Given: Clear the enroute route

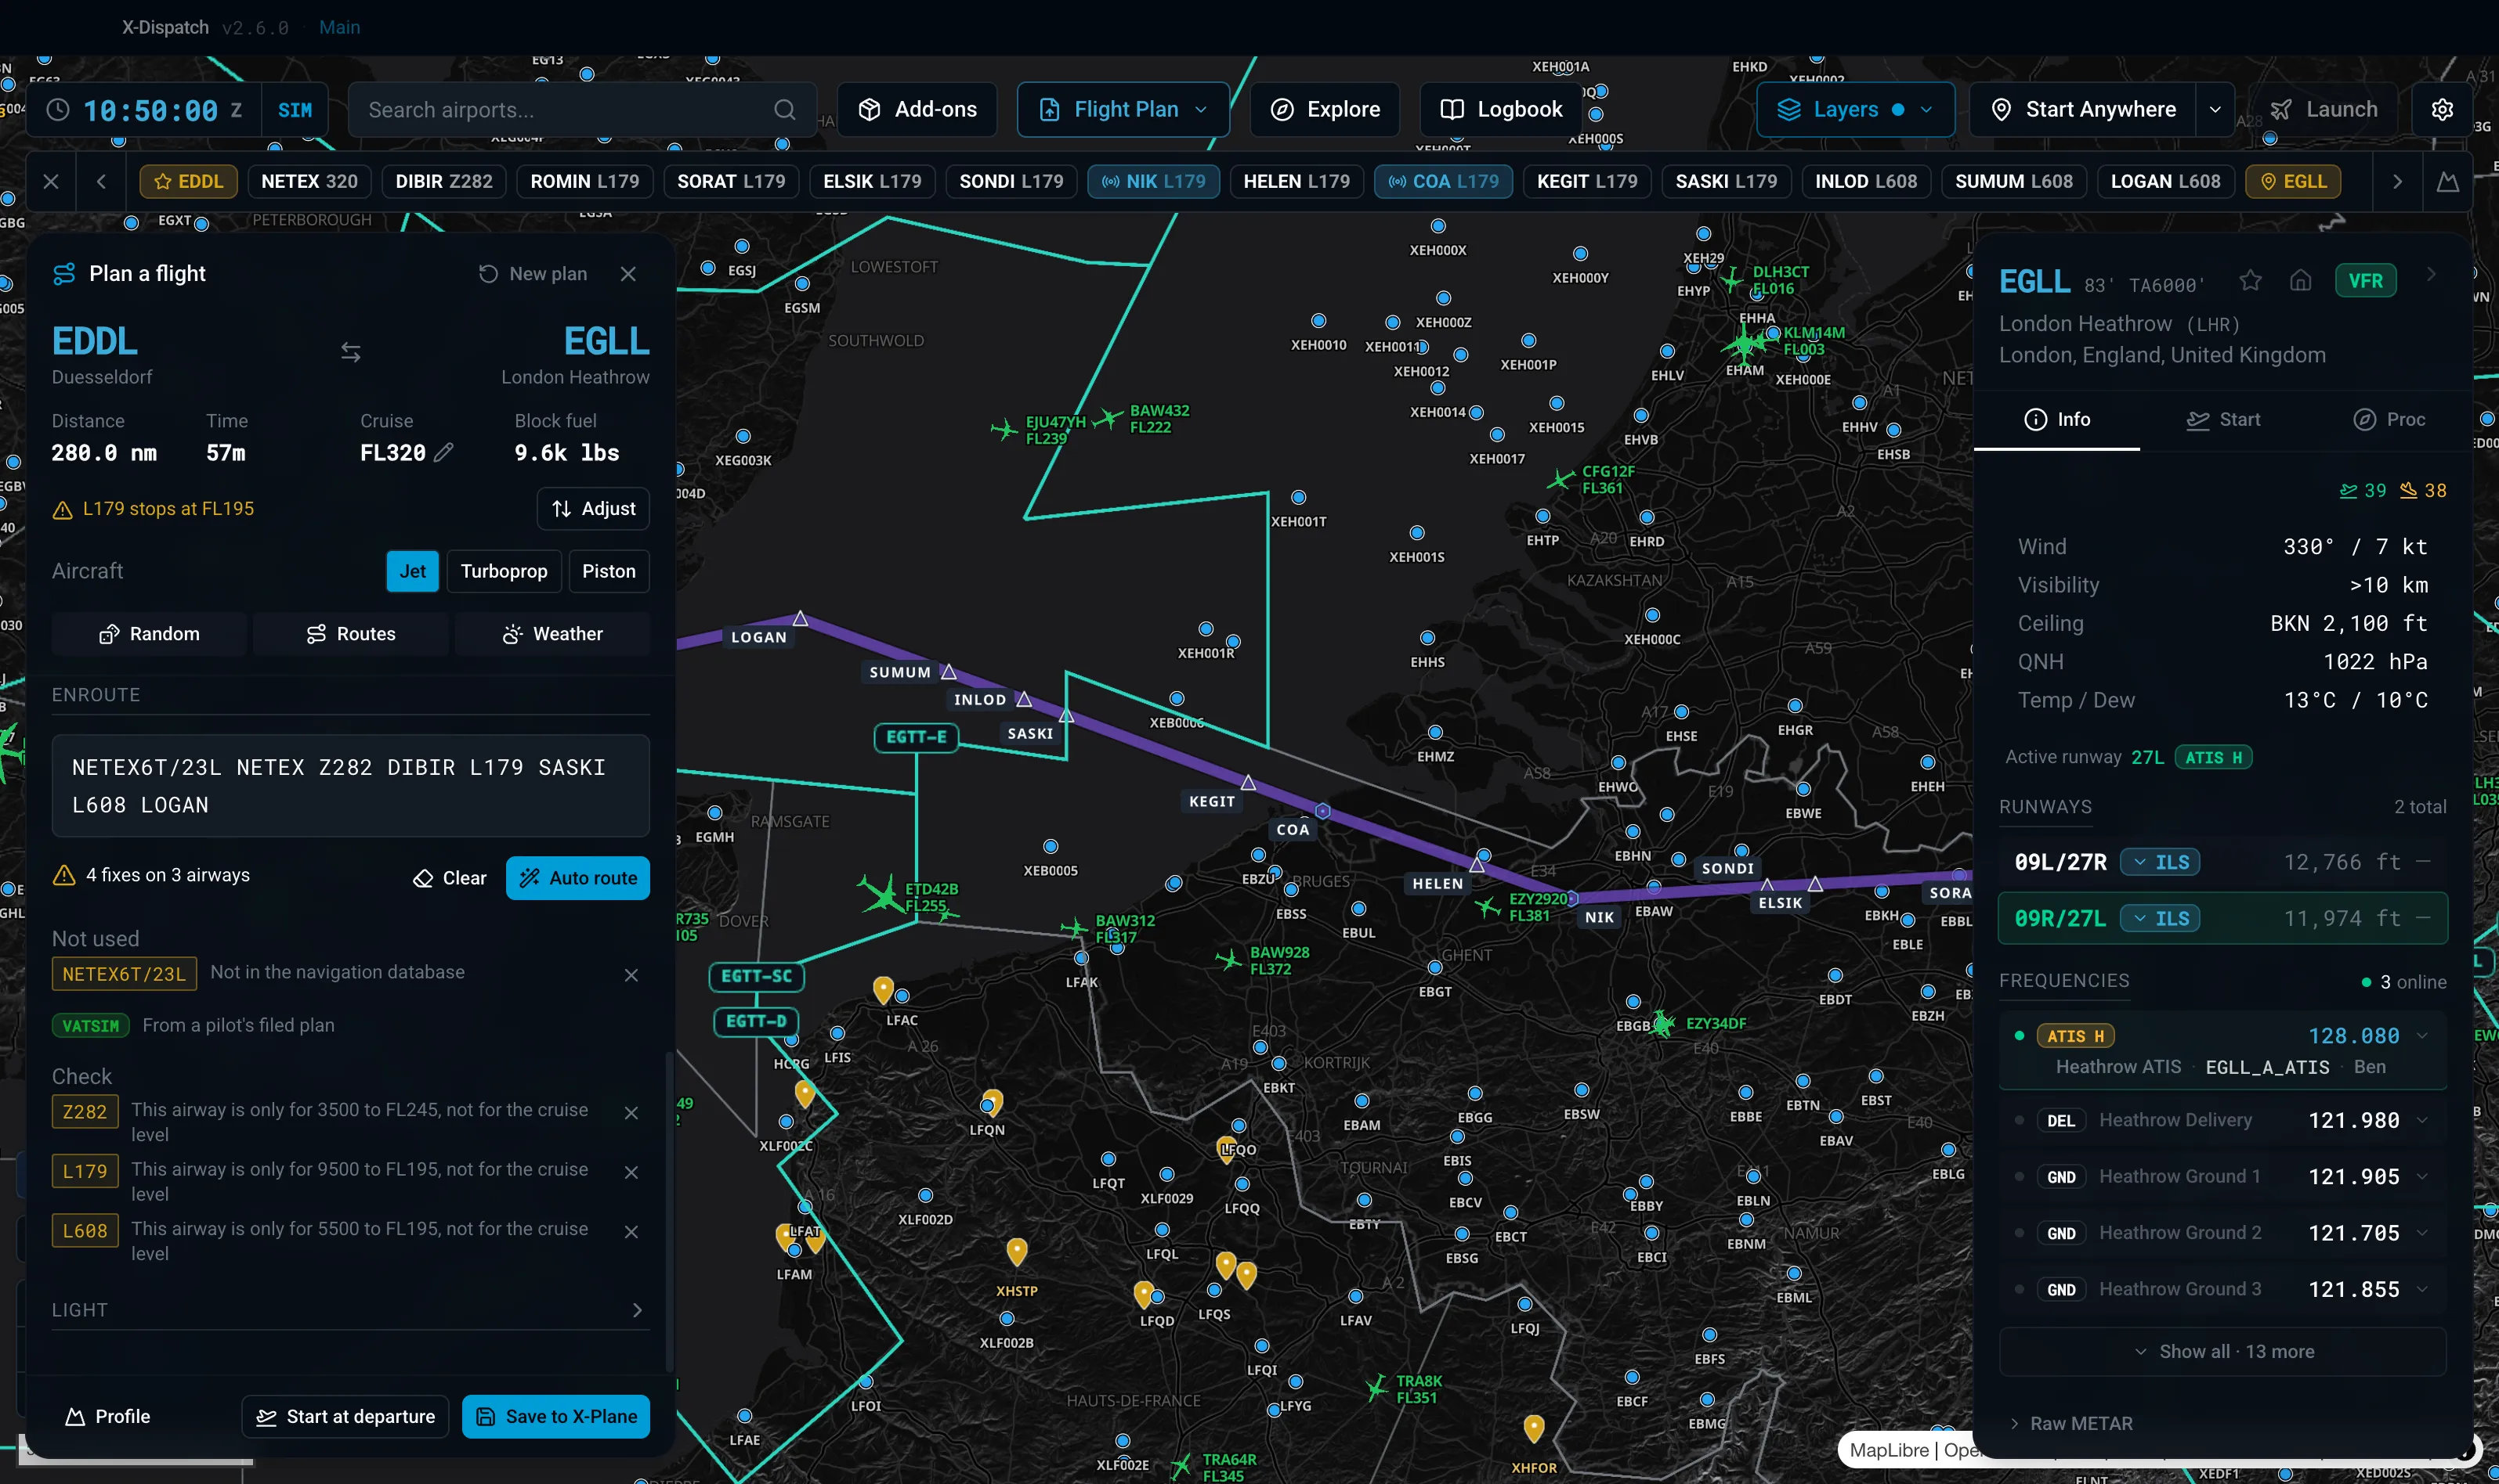Looking at the screenshot, I should (450, 878).
